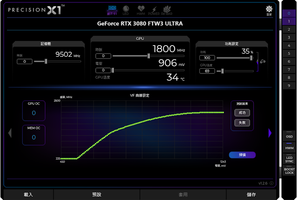Select profile slot 6
The image size is (297, 200).
pos(289,61)
